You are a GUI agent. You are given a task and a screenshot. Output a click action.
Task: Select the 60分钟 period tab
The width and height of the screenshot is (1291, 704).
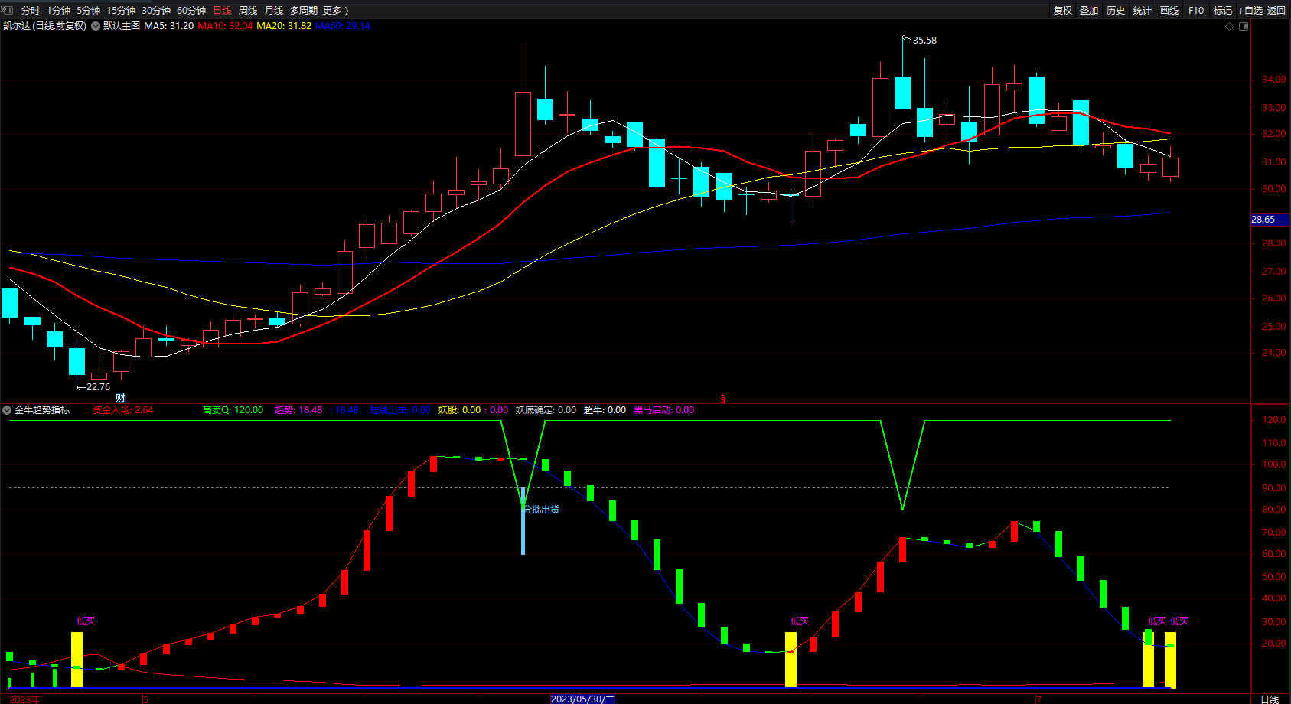coord(191,10)
